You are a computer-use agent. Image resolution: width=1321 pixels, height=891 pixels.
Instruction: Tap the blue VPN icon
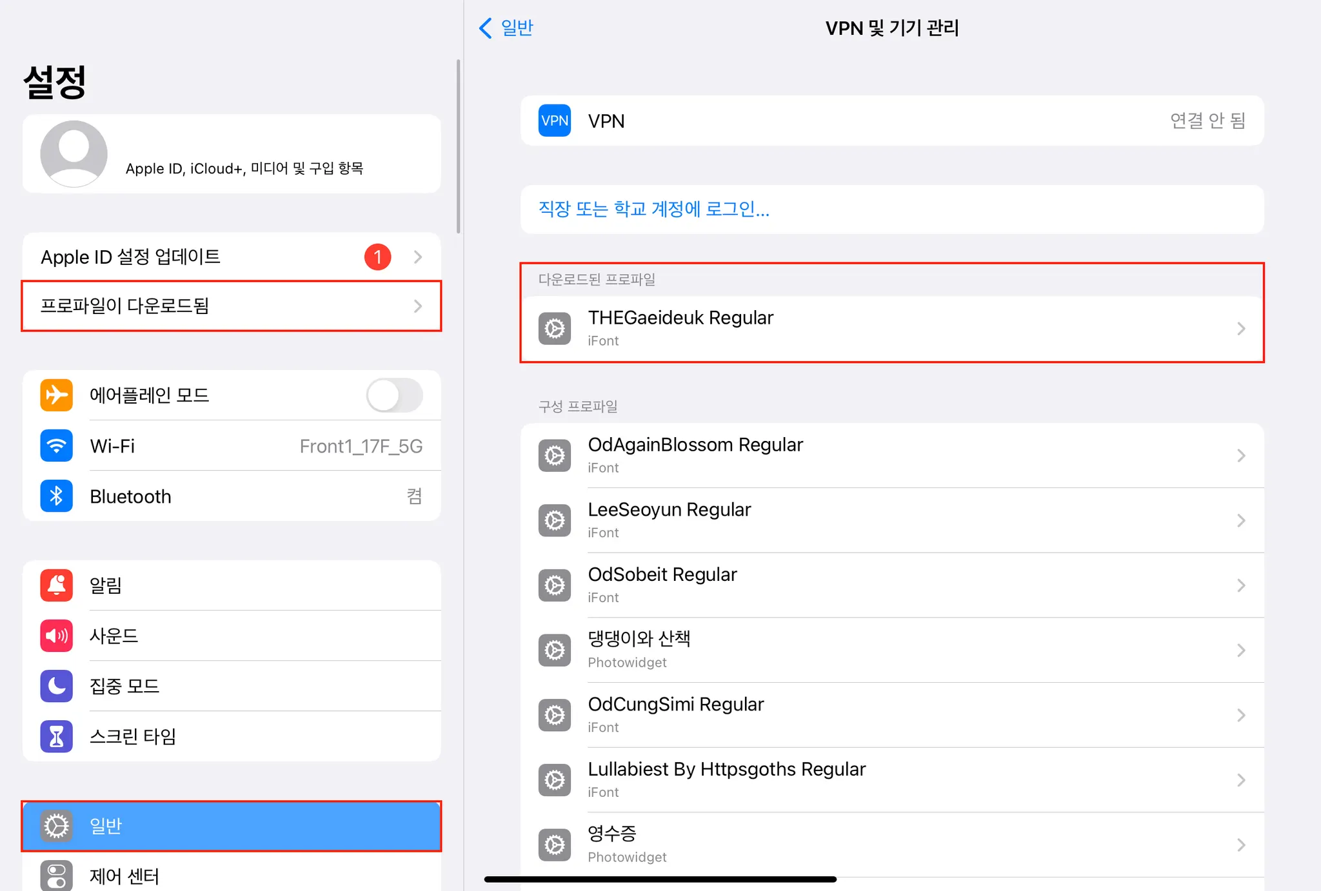point(554,121)
